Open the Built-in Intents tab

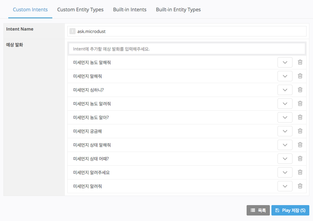[130, 9]
